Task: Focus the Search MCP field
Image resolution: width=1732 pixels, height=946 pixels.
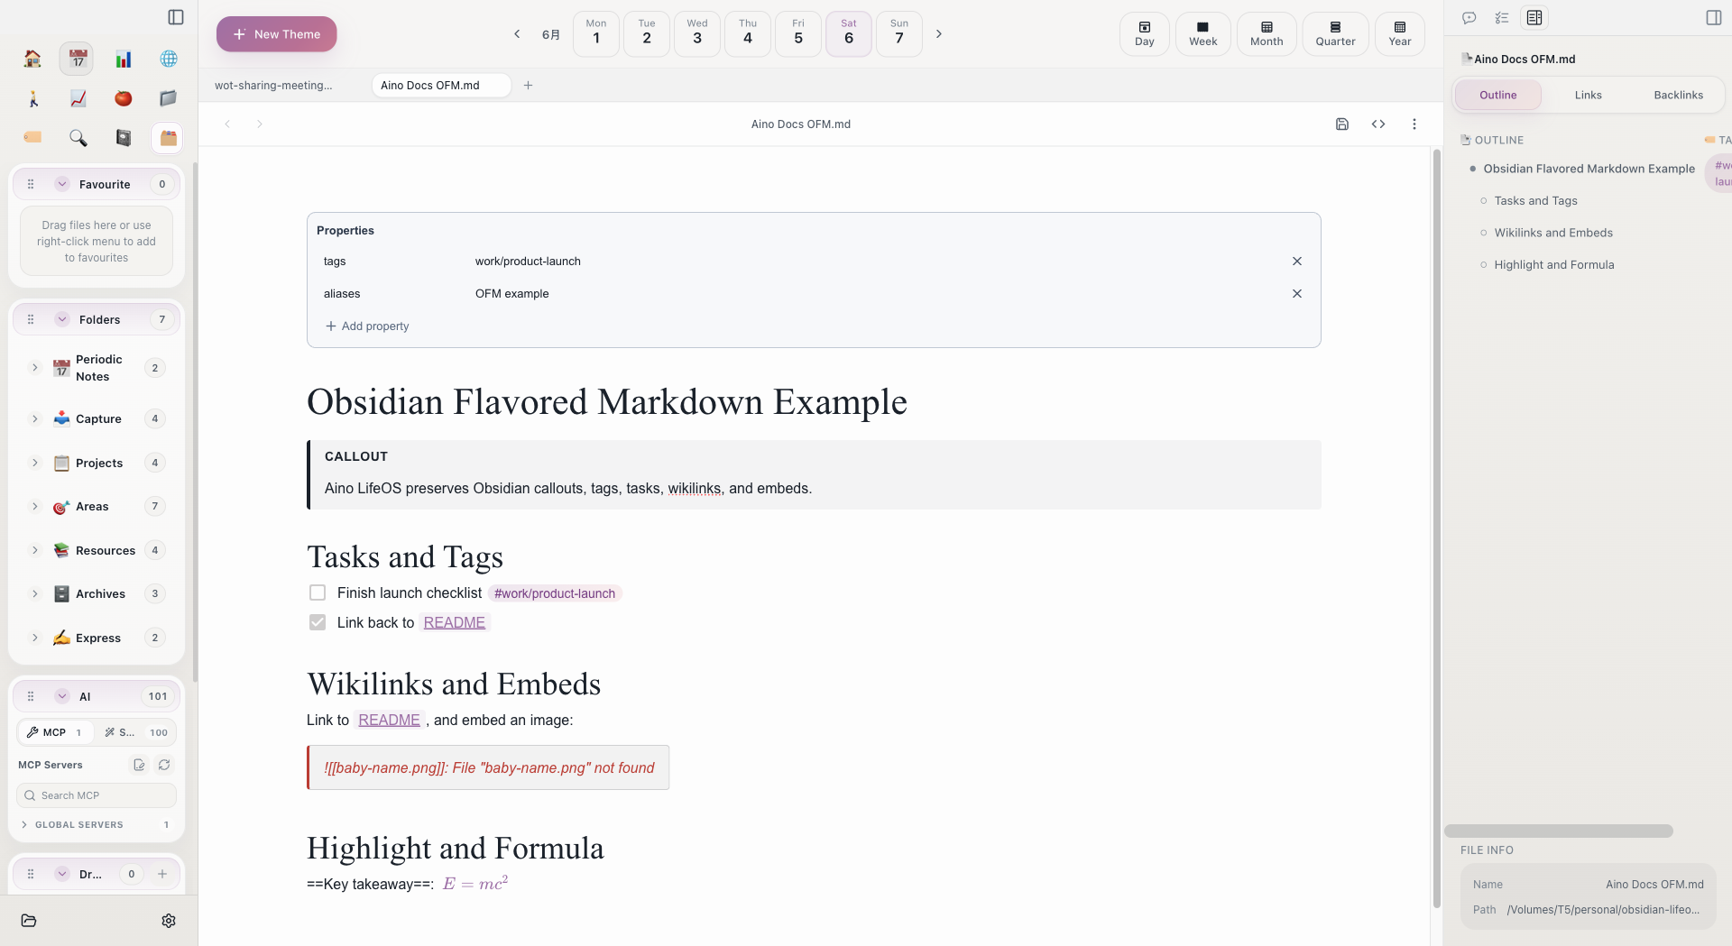Action: pos(97,795)
